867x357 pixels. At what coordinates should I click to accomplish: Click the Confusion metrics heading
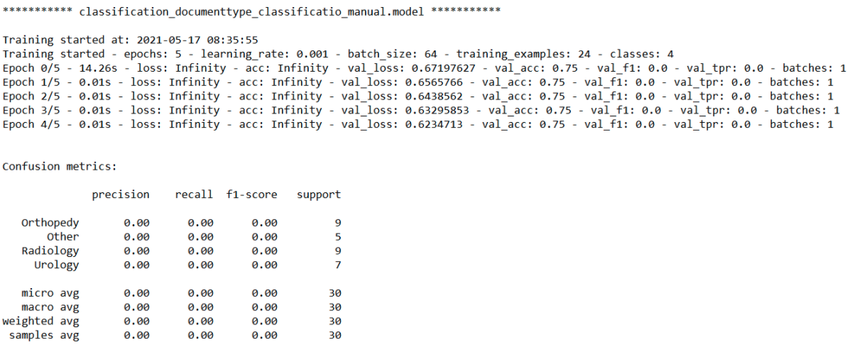click(59, 167)
